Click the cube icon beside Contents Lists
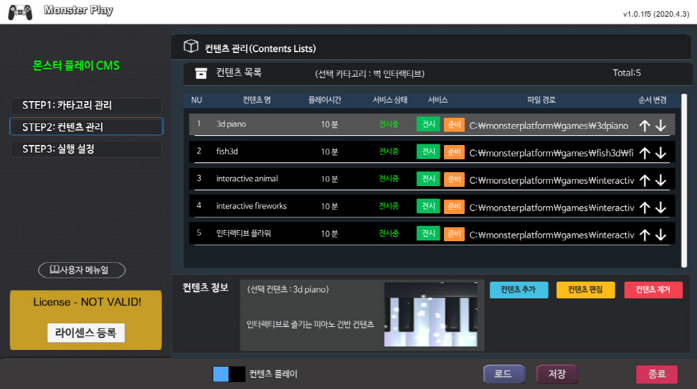The width and height of the screenshot is (697, 389). tap(191, 46)
